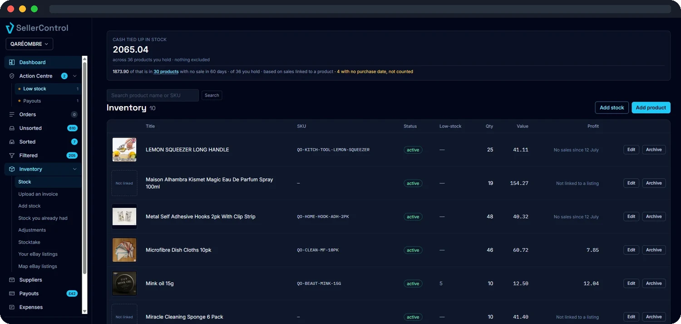Click the Add product button
681x324 pixels.
651,108
